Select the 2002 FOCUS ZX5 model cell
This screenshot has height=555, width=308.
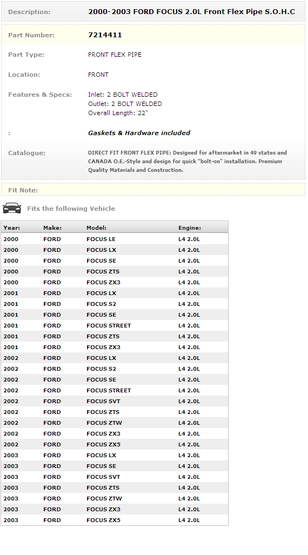click(x=103, y=444)
